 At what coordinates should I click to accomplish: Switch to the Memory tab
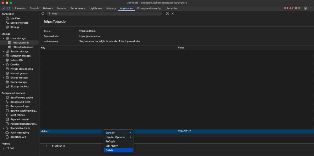pyautogui.click(x=111, y=8)
